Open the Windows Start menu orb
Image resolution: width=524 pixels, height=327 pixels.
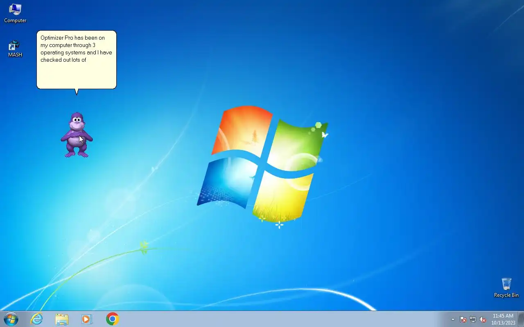pyautogui.click(x=11, y=319)
